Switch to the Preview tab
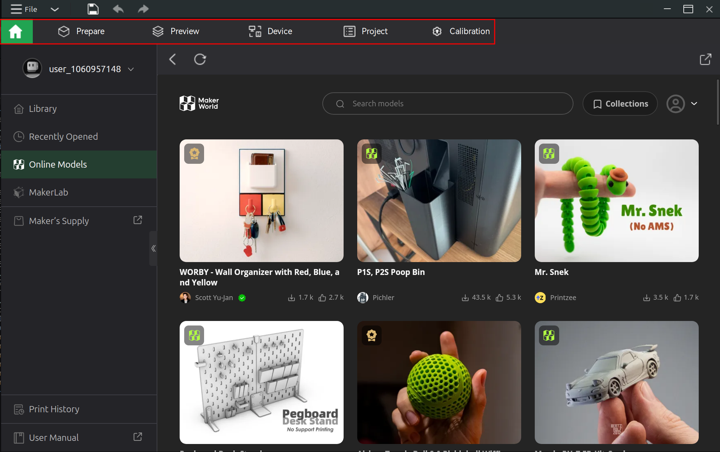The image size is (720, 452). pyautogui.click(x=176, y=31)
